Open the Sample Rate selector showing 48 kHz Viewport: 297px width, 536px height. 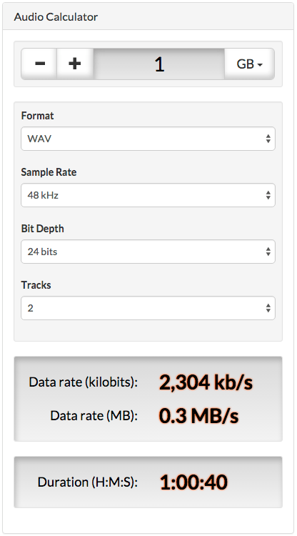coord(148,195)
